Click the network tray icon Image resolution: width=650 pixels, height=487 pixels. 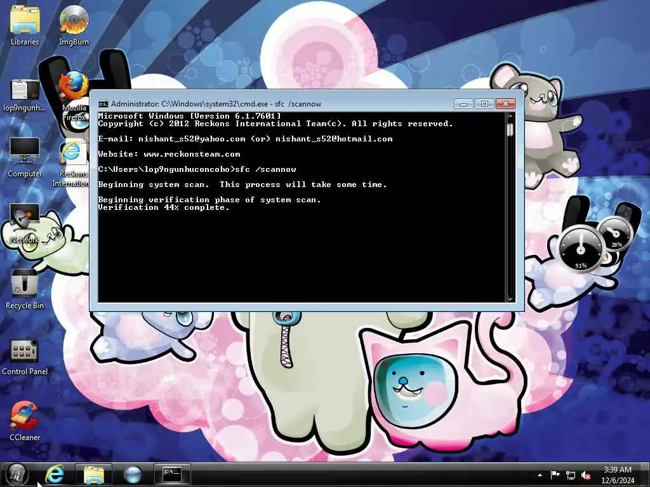571,476
